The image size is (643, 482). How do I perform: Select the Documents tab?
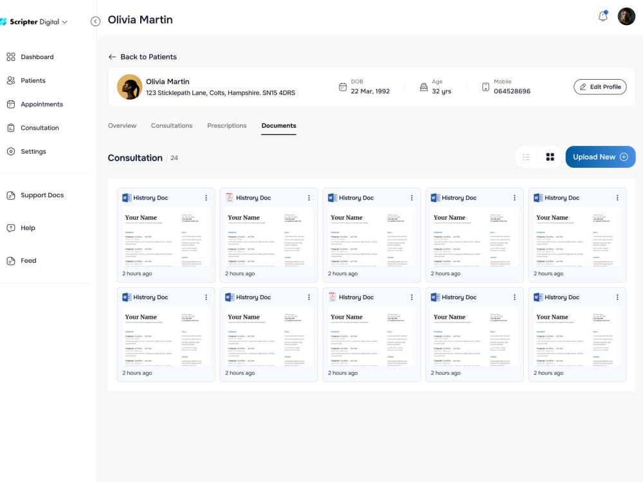(279, 126)
